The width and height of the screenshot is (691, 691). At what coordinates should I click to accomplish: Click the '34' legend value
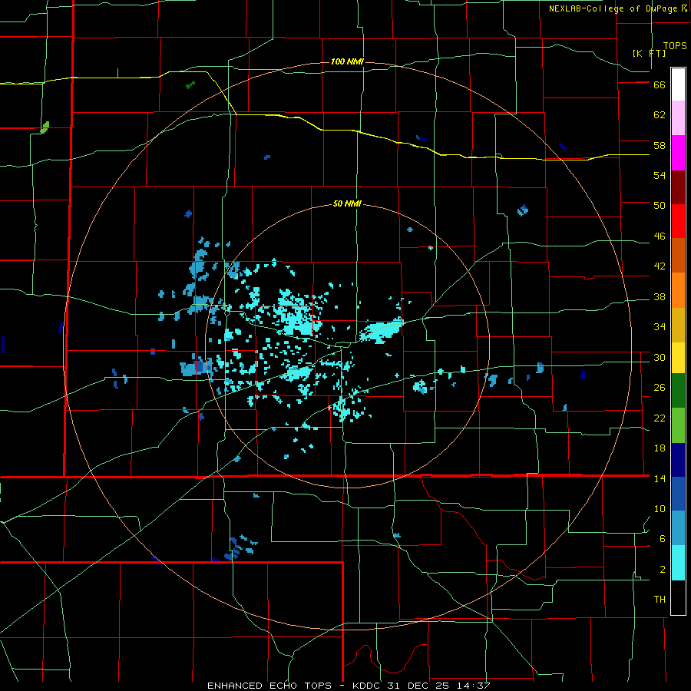pos(660,327)
